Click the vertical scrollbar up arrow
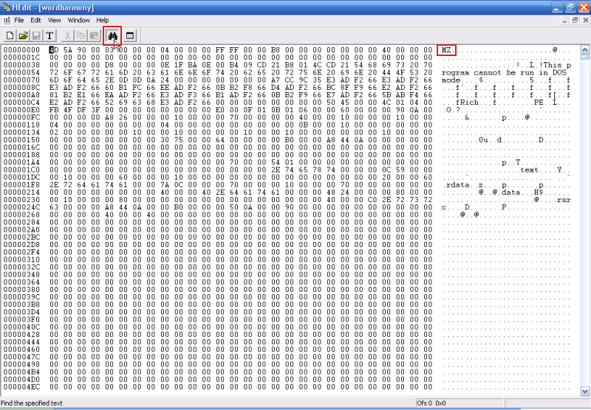 584,49
